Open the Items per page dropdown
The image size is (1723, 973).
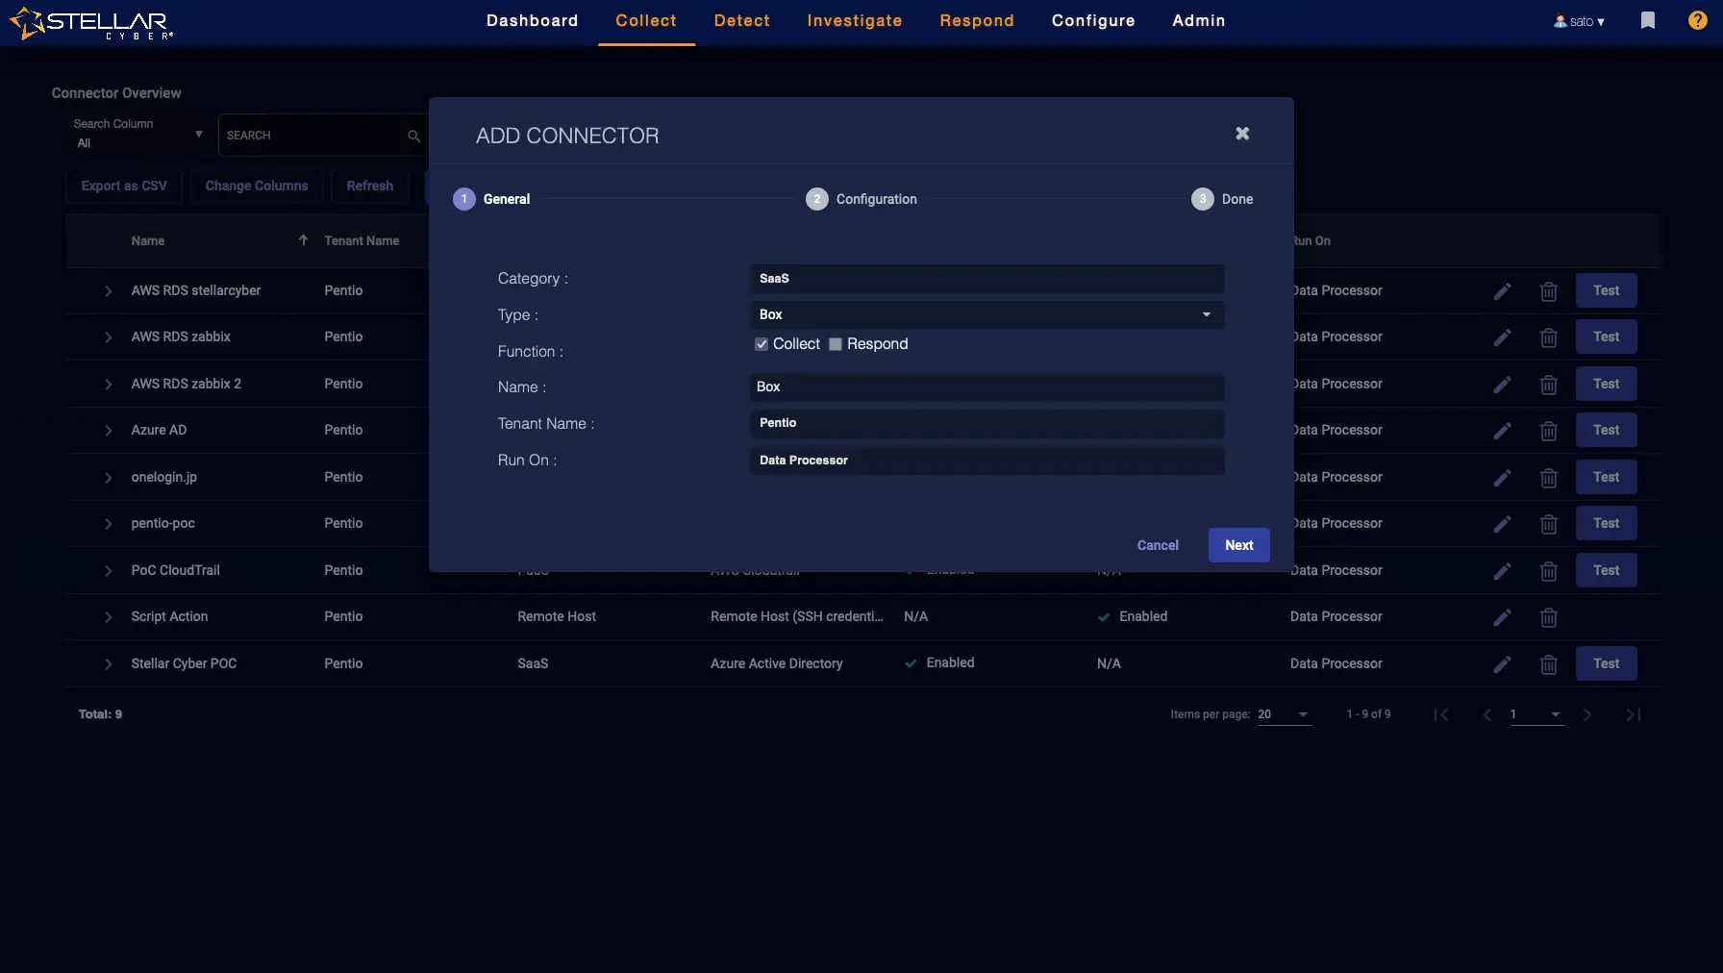1285,714
